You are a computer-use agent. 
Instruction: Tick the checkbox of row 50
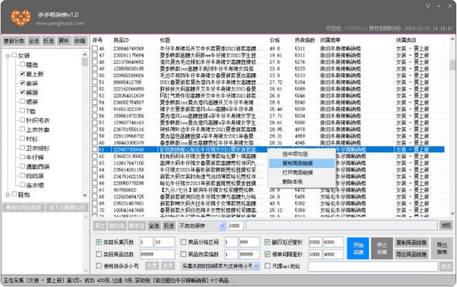click(x=94, y=75)
